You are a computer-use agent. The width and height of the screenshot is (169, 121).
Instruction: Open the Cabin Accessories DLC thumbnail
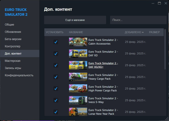point(78,42)
